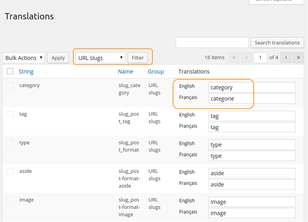Click the Search translations button
Viewport: 308px width, 222px height.
[277, 43]
